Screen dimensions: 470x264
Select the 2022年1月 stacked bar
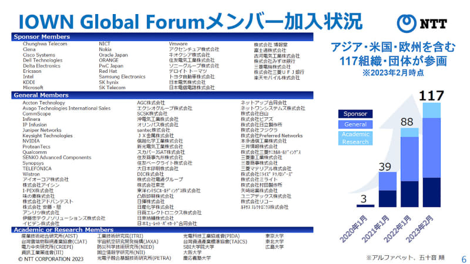pyautogui.click(x=409, y=167)
